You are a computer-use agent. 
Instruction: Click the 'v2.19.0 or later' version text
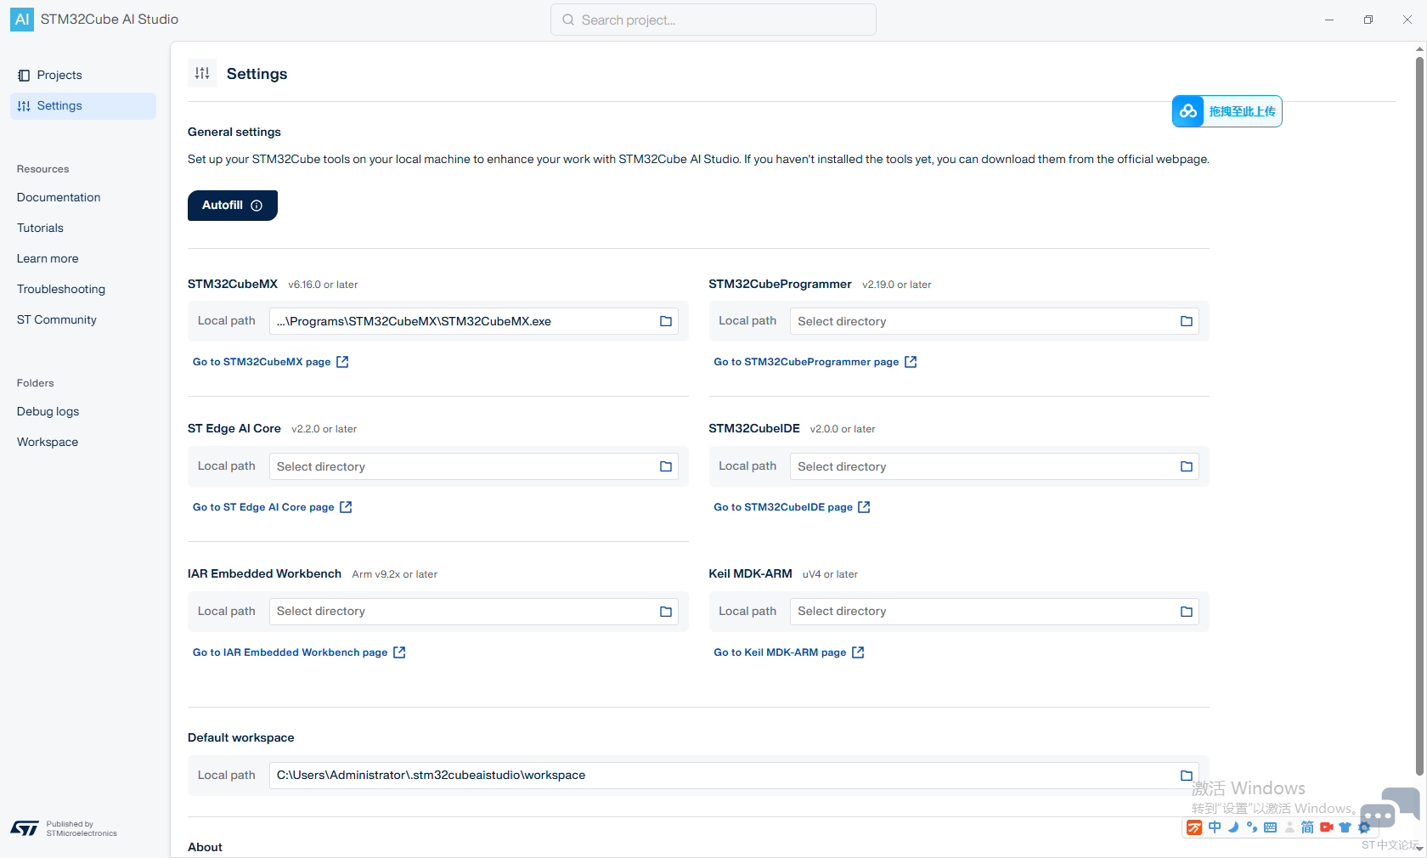[x=897, y=285]
